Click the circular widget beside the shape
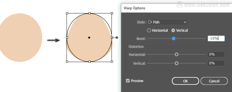This screenshot has width=232, height=92. coord(117,38)
